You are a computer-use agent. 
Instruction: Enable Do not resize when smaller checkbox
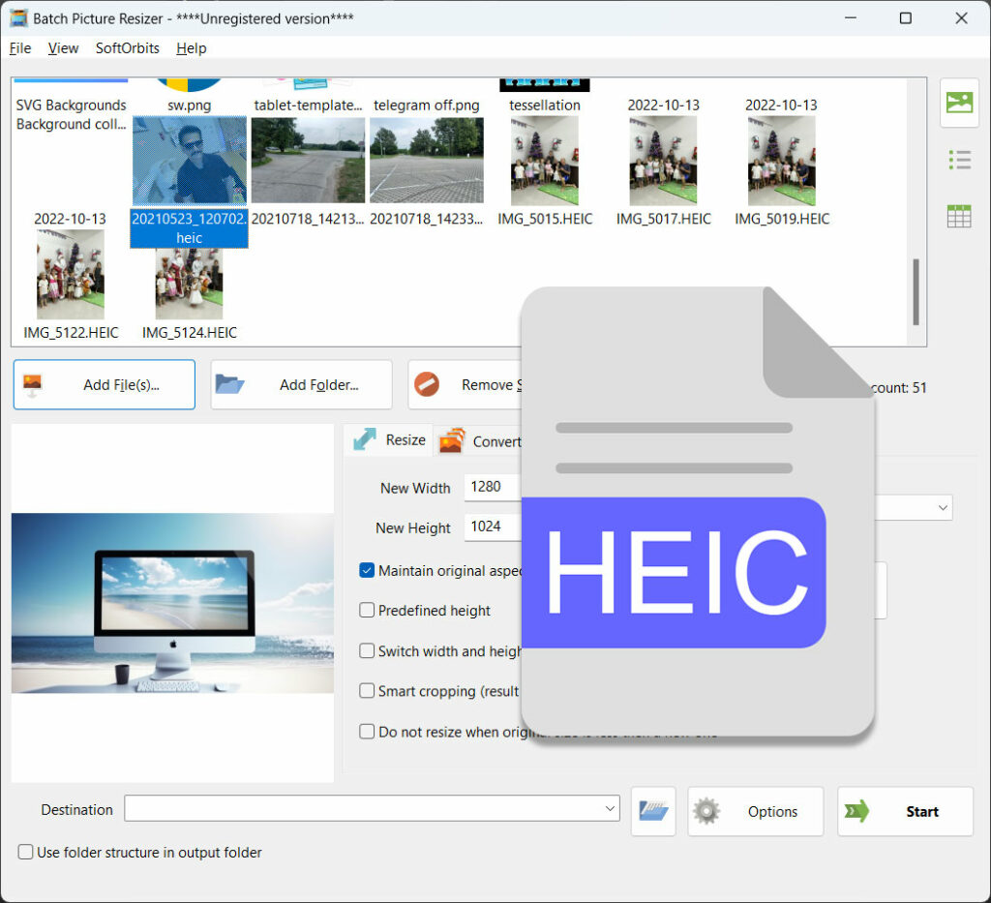(367, 732)
